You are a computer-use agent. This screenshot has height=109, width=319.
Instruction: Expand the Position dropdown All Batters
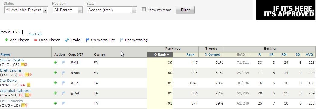[x=68, y=10]
